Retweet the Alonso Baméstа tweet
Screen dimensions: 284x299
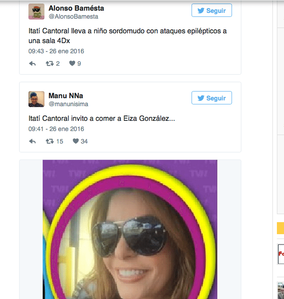point(50,64)
